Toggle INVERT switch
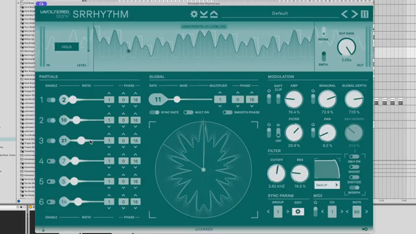The width and height of the screenshot is (416, 234). (354, 167)
